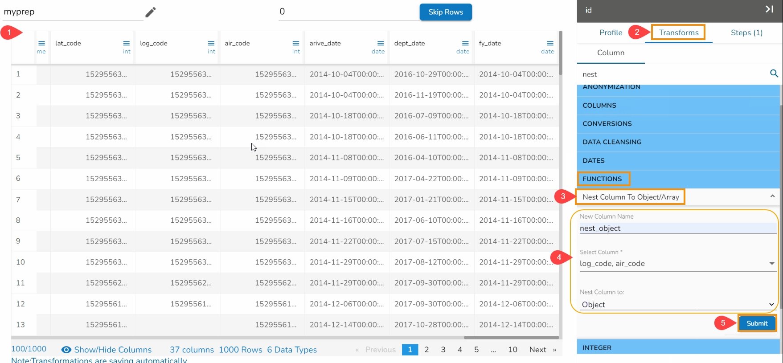
Task: Click the search magnifier icon in transforms
Action: [774, 73]
